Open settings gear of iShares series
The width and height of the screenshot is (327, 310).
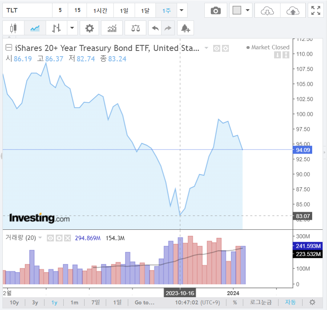226,49
